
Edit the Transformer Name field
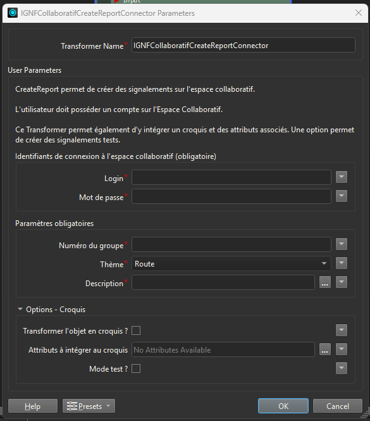(244, 45)
